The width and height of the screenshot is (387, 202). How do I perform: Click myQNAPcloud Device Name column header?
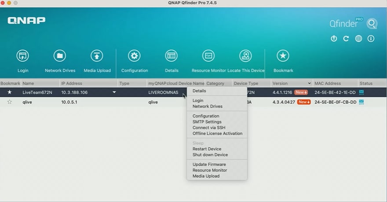(176, 83)
